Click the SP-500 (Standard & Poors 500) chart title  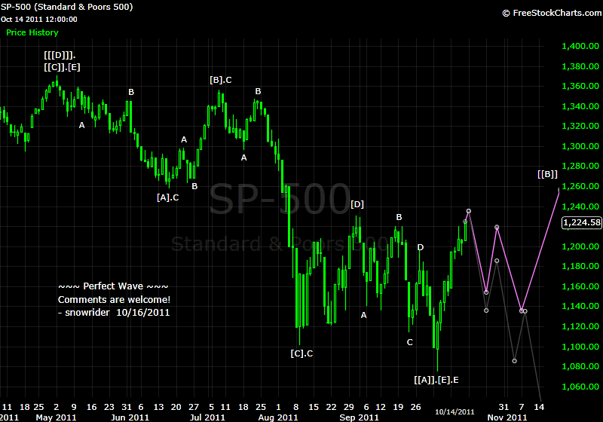[x=66, y=7]
